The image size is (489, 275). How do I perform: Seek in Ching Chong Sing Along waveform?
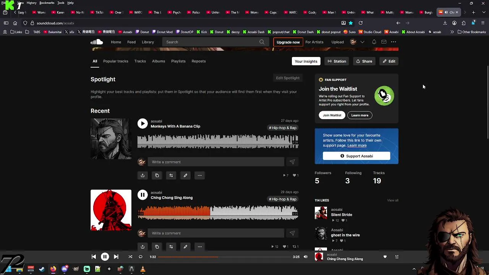click(218, 213)
